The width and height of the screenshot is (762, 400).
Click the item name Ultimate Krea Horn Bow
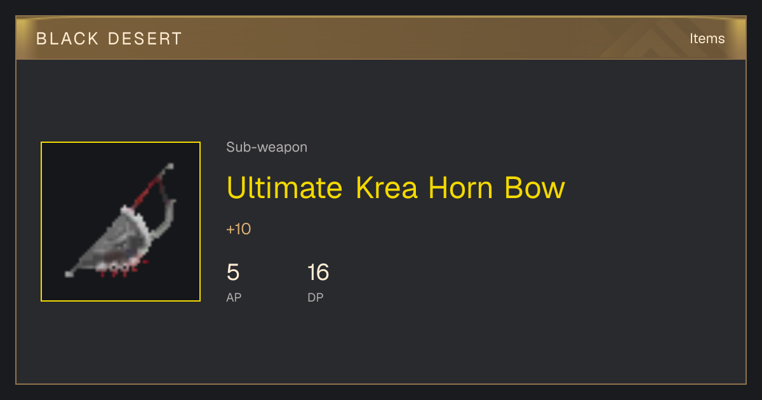pyautogui.click(x=396, y=188)
